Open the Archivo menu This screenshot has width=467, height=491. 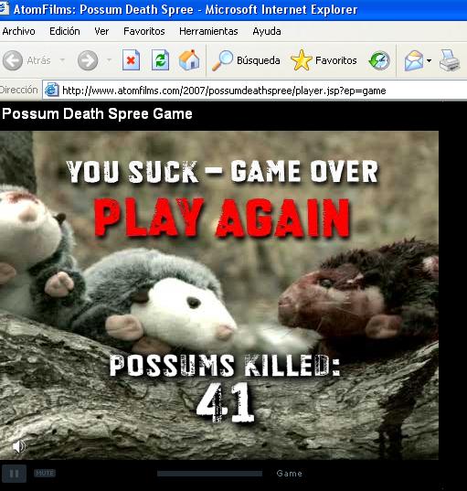(19, 31)
